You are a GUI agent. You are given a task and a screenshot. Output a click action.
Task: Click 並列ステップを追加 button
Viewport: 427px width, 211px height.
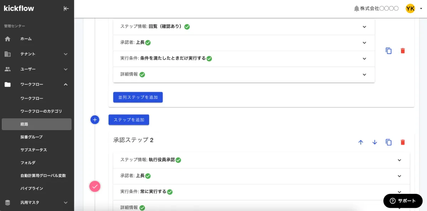(138, 97)
